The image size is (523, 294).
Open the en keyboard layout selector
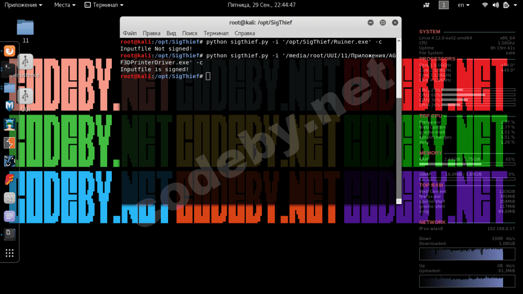pyautogui.click(x=463, y=5)
